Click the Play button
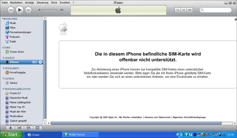237x138 pixels. click(20, 10)
